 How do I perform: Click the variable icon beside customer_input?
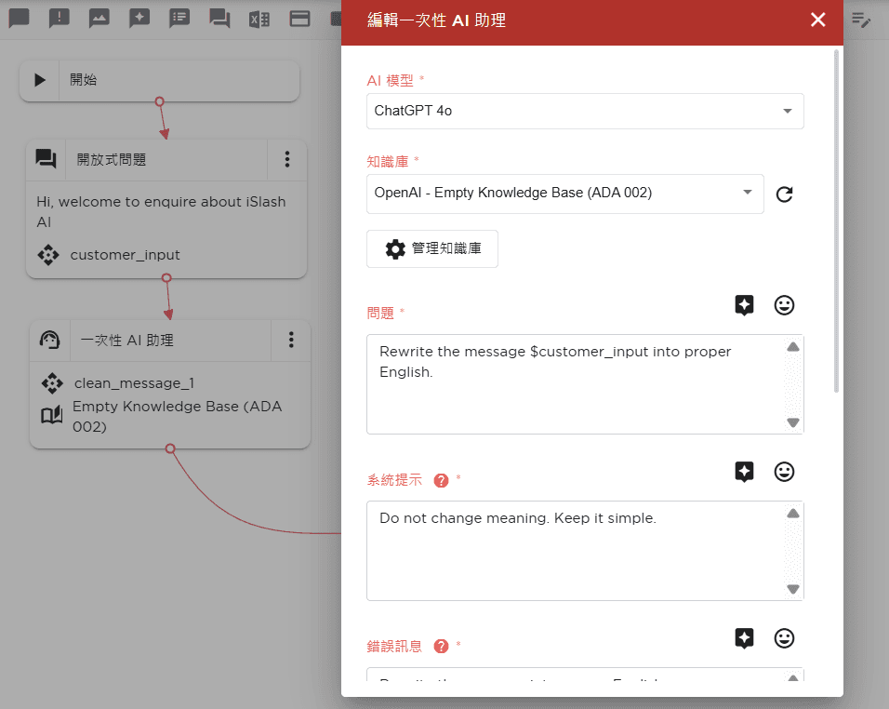[x=48, y=255]
